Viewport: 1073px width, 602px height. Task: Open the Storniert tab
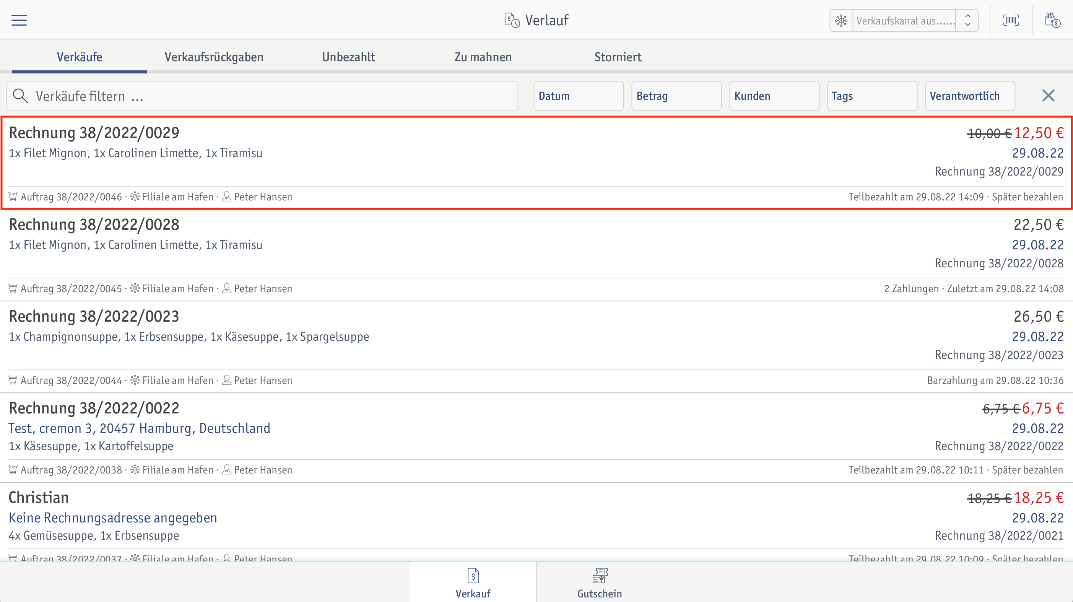(x=618, y=57)
